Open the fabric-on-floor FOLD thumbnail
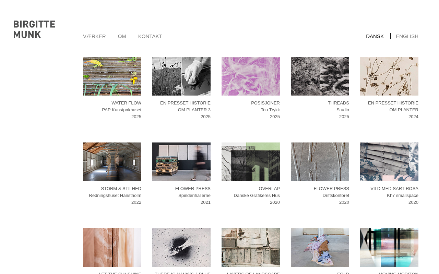Image resolution: width=439 pixels, height=274 pixels. click(320, 247)
